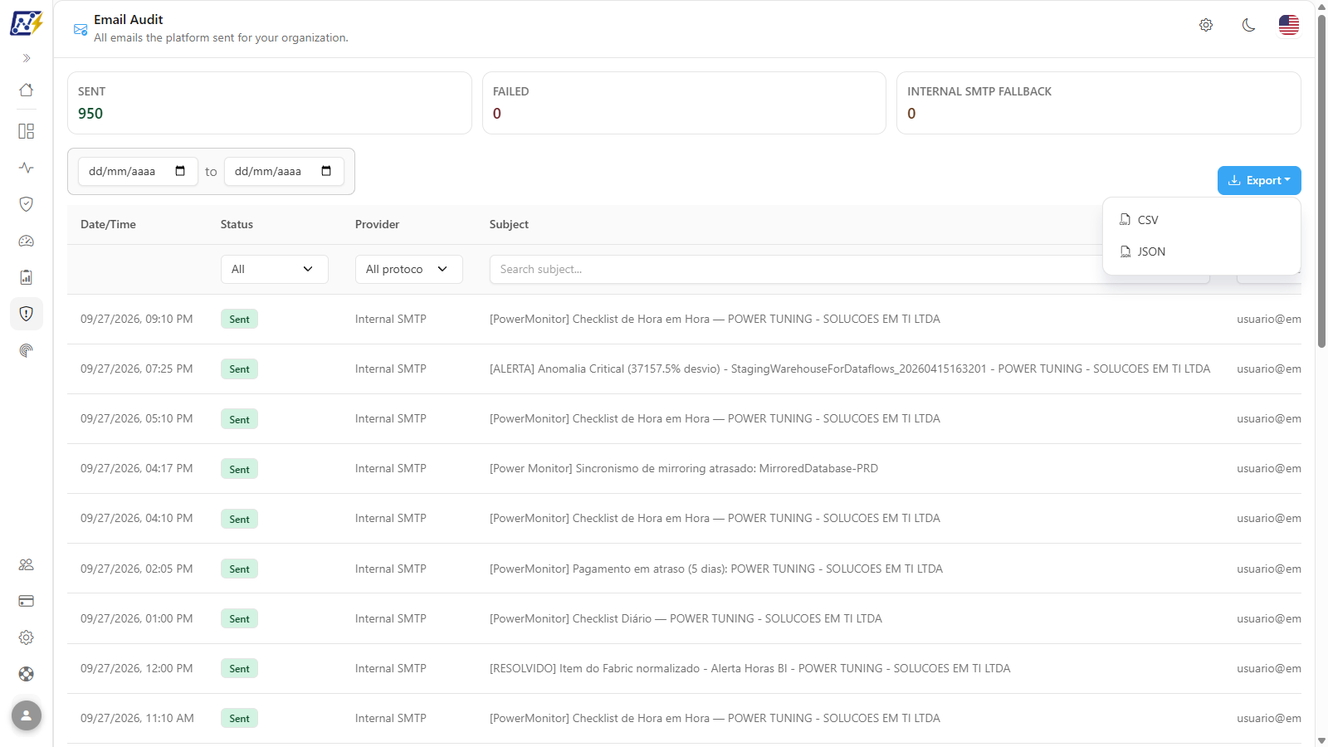Click the end date input field
Viewport: 1328px width, 747px height.
(284, 172)
